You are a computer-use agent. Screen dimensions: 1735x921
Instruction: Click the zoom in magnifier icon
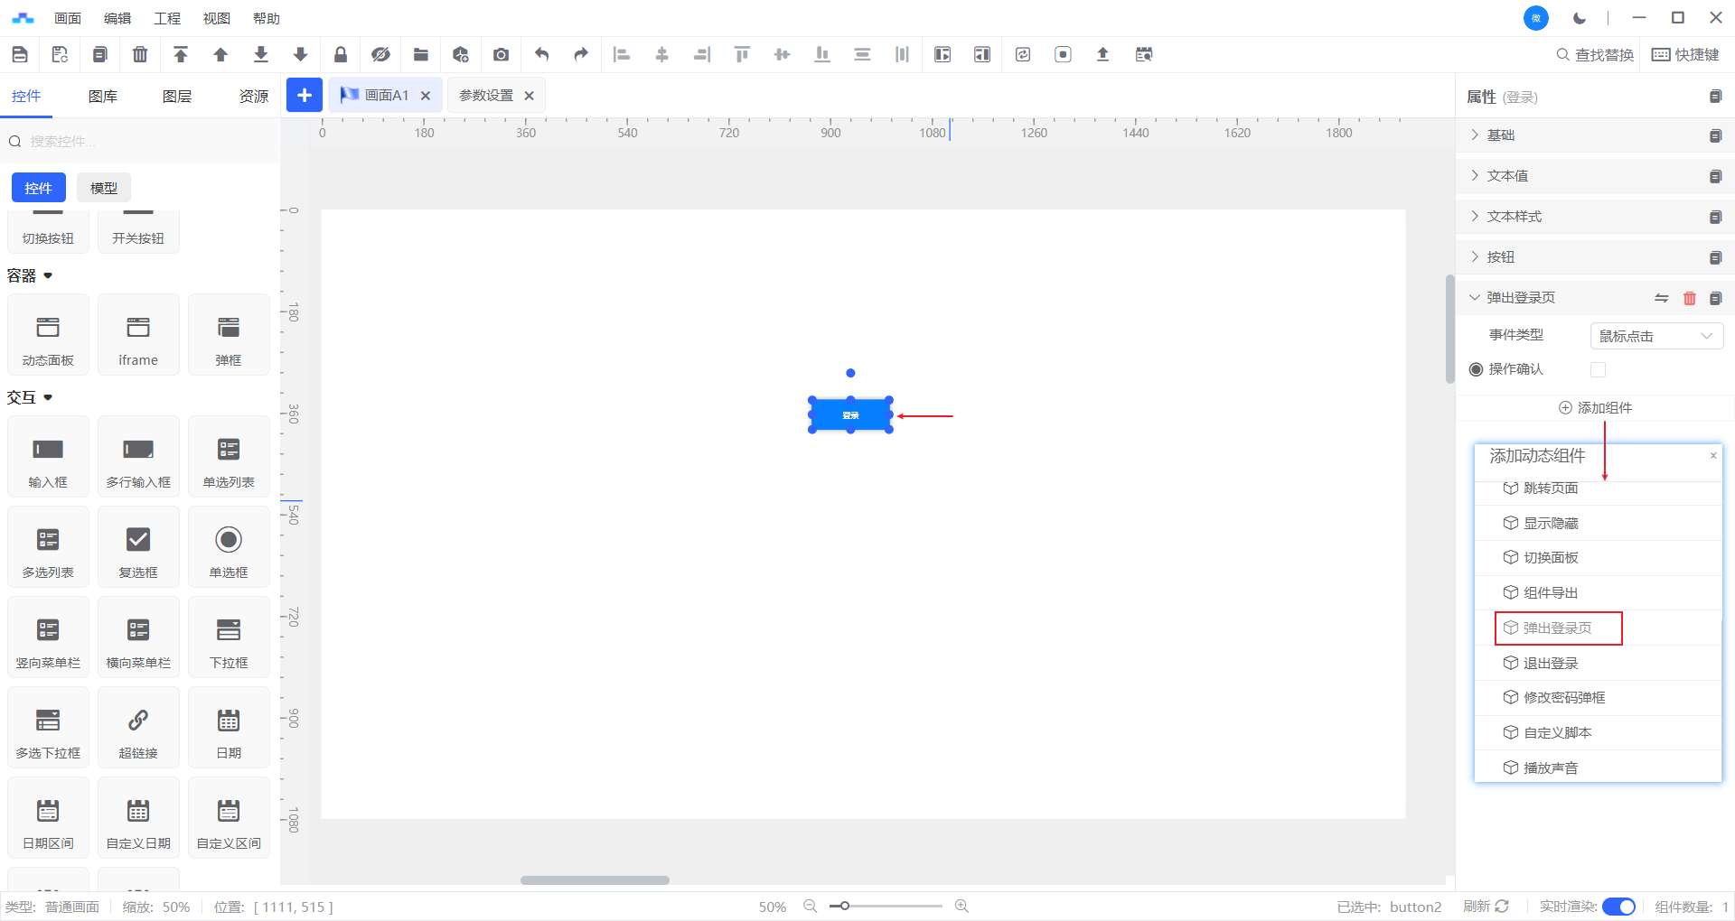pos(961,906)
